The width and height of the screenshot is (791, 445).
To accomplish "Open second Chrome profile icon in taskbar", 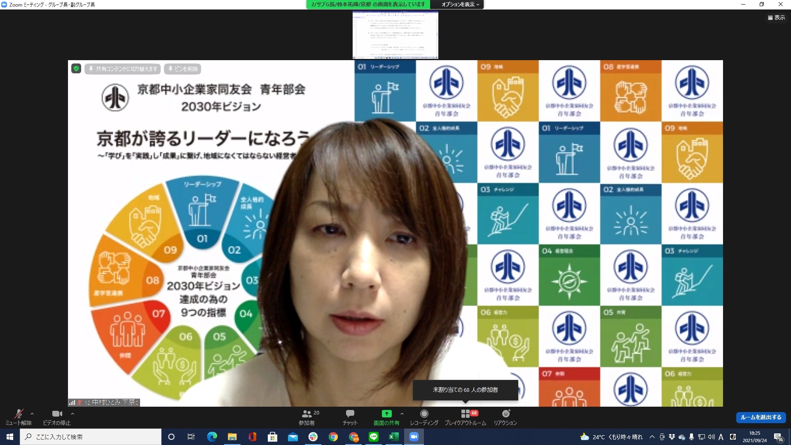I will click(353, 437).
